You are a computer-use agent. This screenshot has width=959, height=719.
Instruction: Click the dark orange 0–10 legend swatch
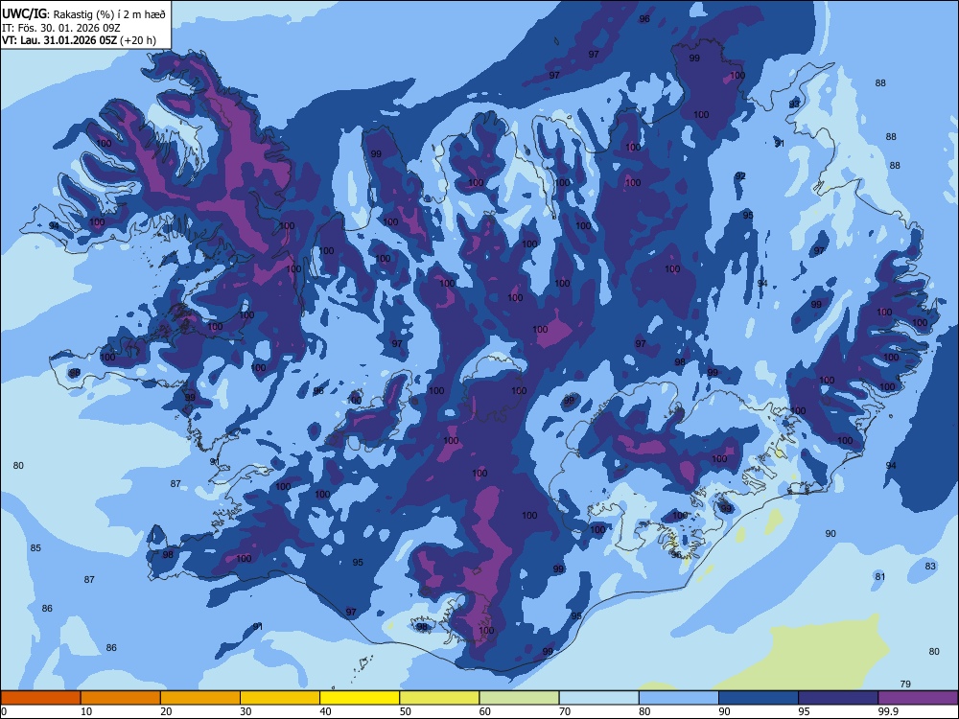tap(40, 698)
